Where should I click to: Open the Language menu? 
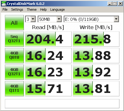click(x=58, y=9)
